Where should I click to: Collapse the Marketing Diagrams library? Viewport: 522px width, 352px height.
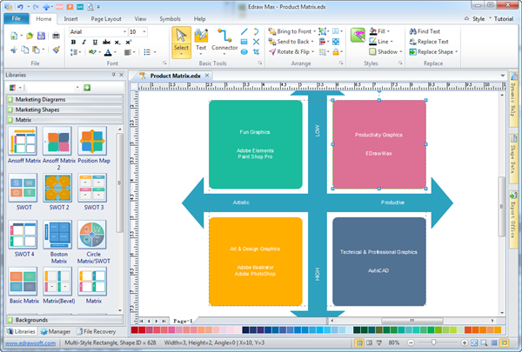coord(64,99)
